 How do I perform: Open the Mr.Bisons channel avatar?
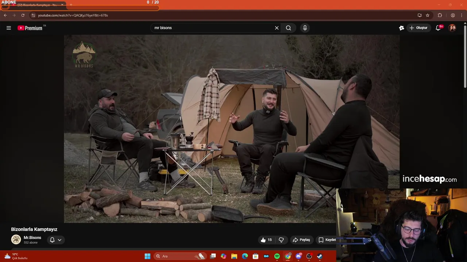coord(16,239)
